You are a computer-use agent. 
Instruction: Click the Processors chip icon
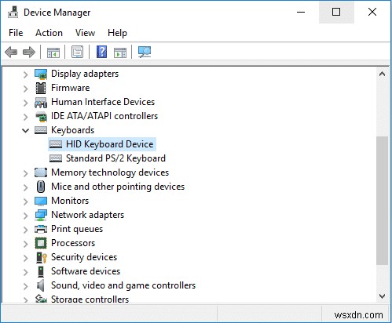coord(41,243)
